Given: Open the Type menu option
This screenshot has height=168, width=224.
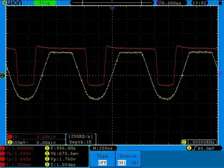Looking at the screenshot, I should tap(102, 156).
